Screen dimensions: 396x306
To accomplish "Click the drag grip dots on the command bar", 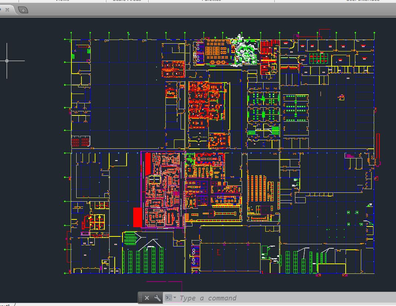I will (x=140, y=297).
